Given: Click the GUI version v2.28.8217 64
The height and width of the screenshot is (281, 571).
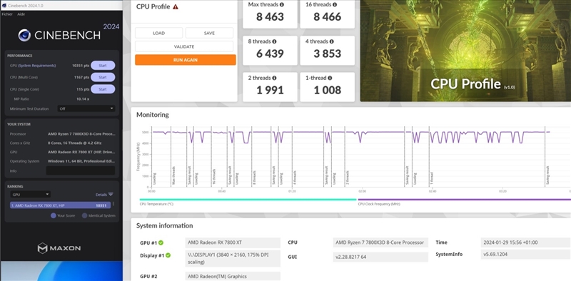Looking at the screenshot, I should [x=380, y=257].
